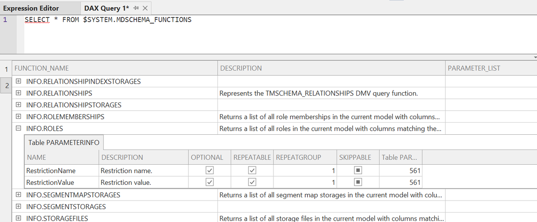The height and width of the screenshot is (222, 537).
Task: Click the Table PAR... column header
Action: [x=401, y=157]
